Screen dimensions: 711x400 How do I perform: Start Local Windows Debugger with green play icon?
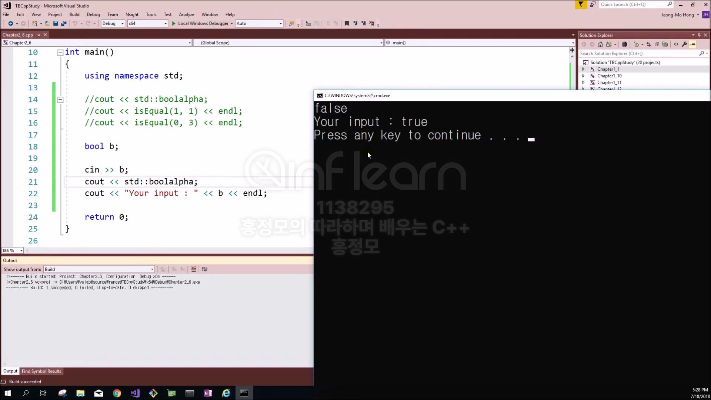tap(173, 23)
